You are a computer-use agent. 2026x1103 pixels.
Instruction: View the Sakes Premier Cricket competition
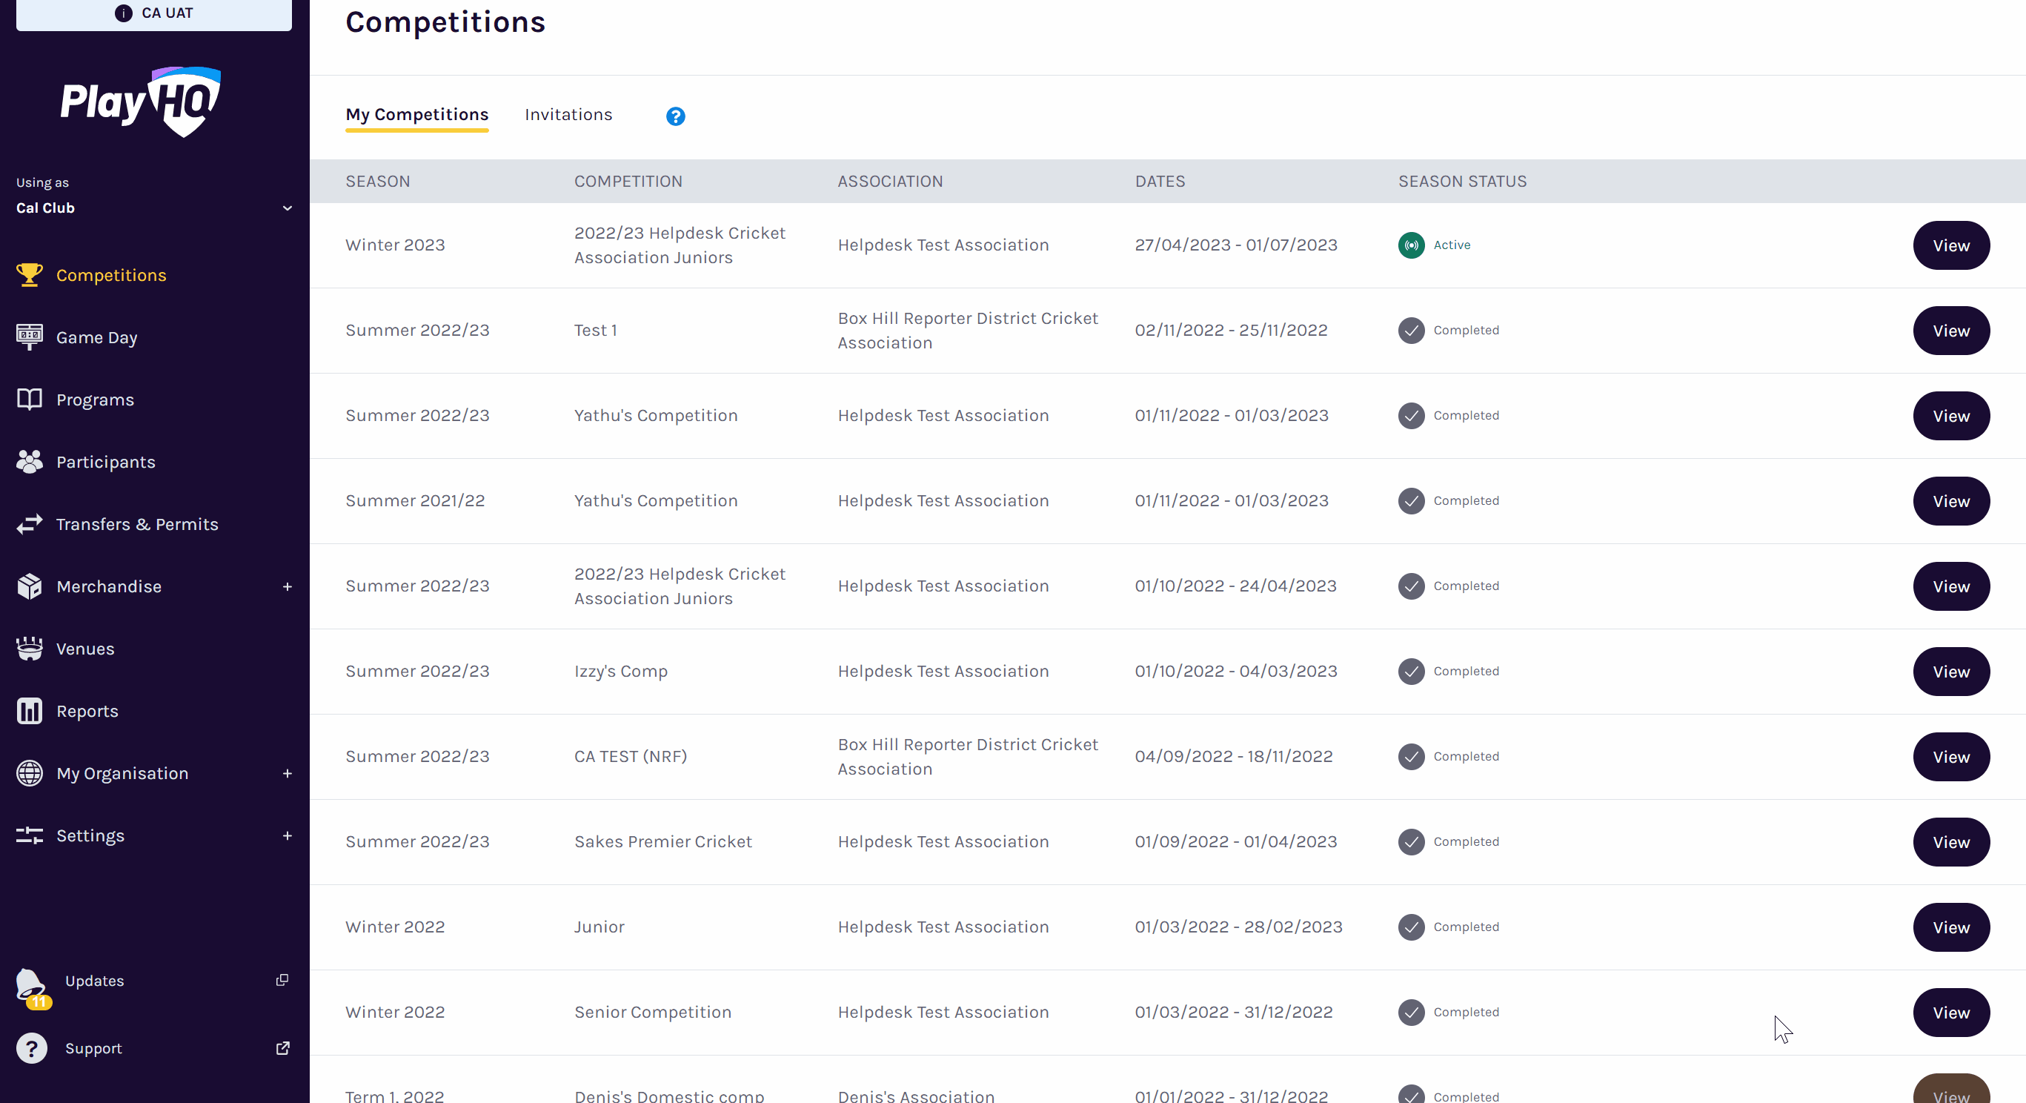(x=1951, y=842)
